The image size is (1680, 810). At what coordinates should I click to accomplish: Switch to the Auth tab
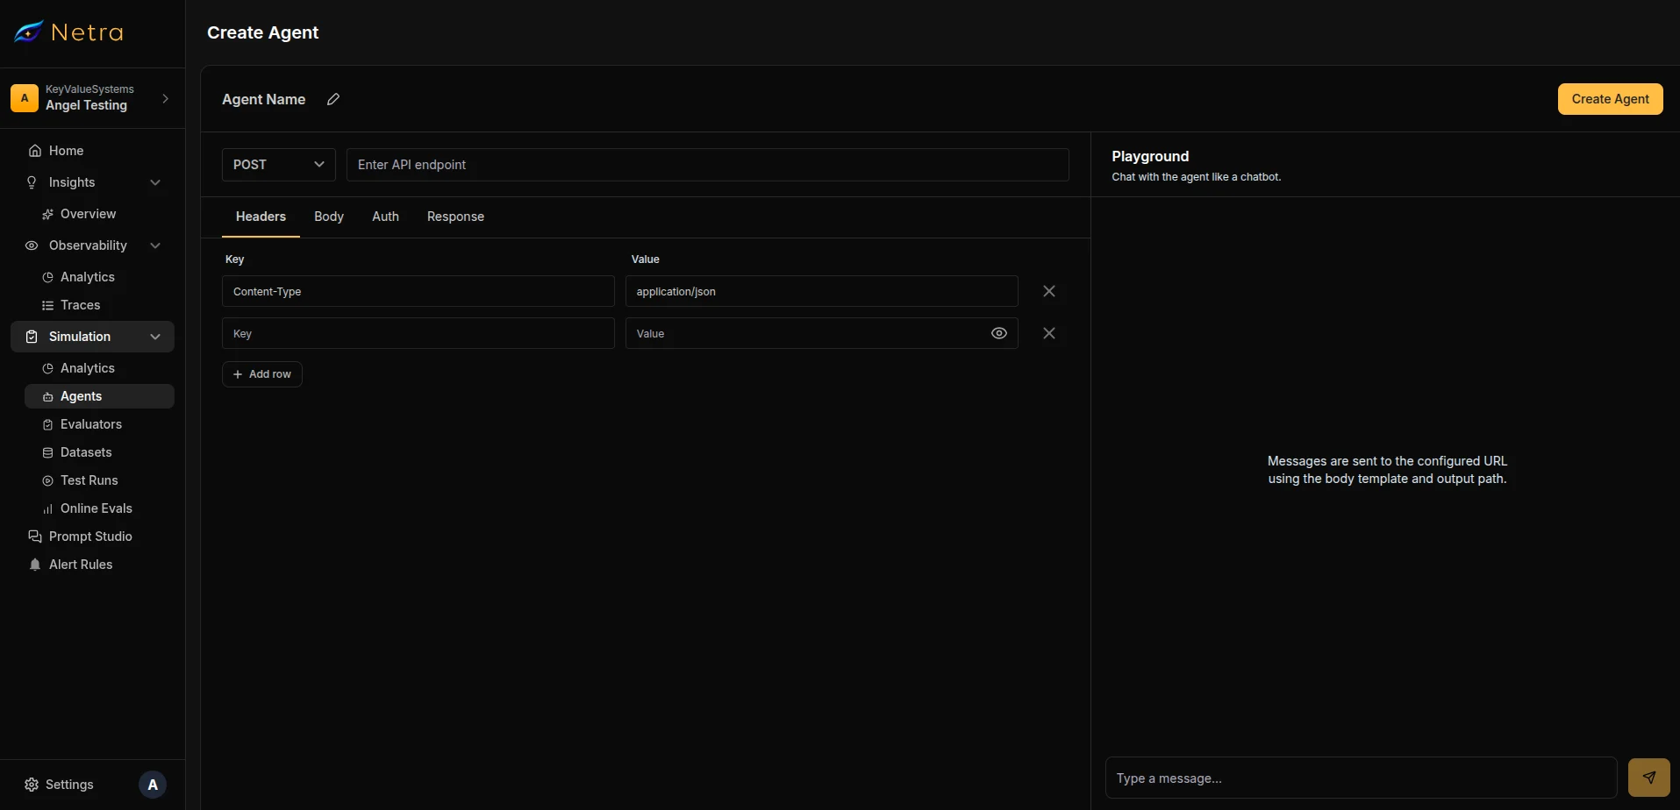tap(385, 217)
